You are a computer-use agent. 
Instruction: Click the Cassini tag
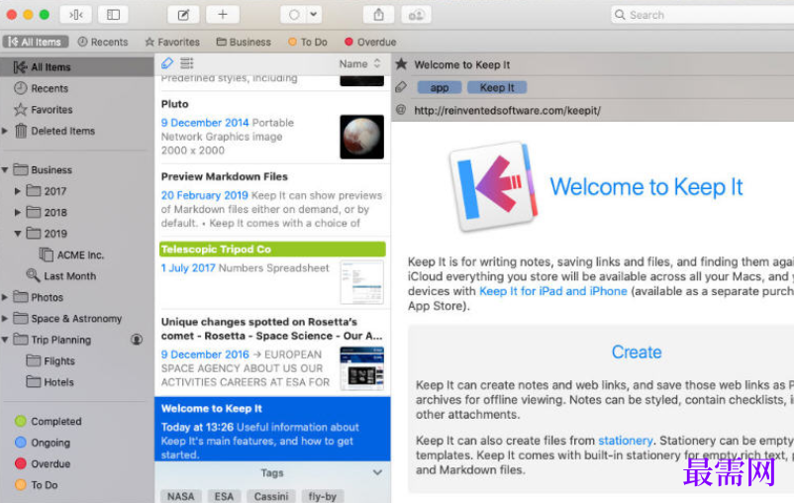point(271,496)
